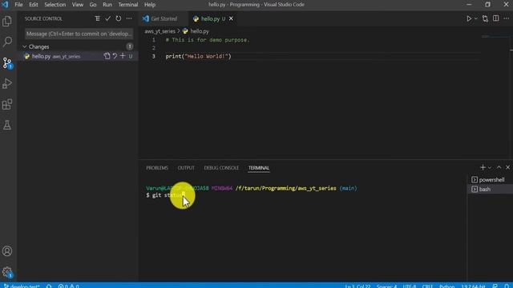Refresh the Source Control panel

[118, 18]
